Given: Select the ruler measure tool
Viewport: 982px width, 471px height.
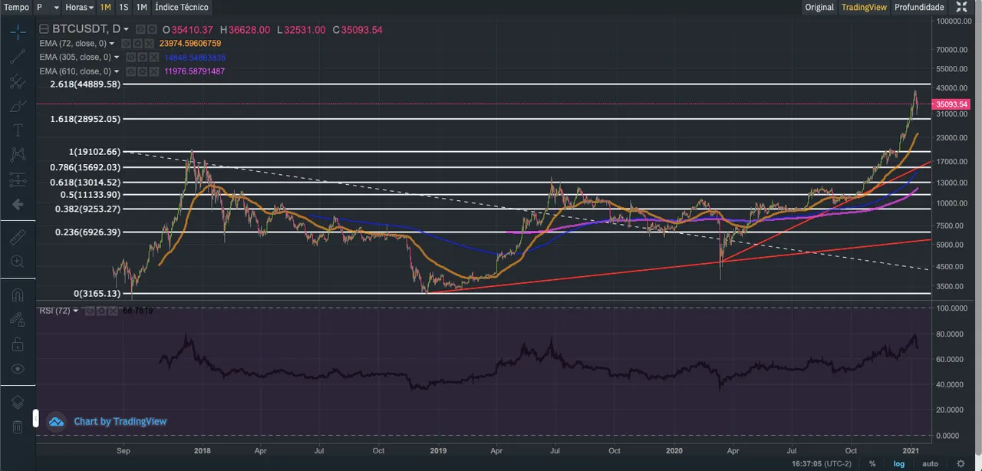Looking at the screenshot, I should point(18,238).
